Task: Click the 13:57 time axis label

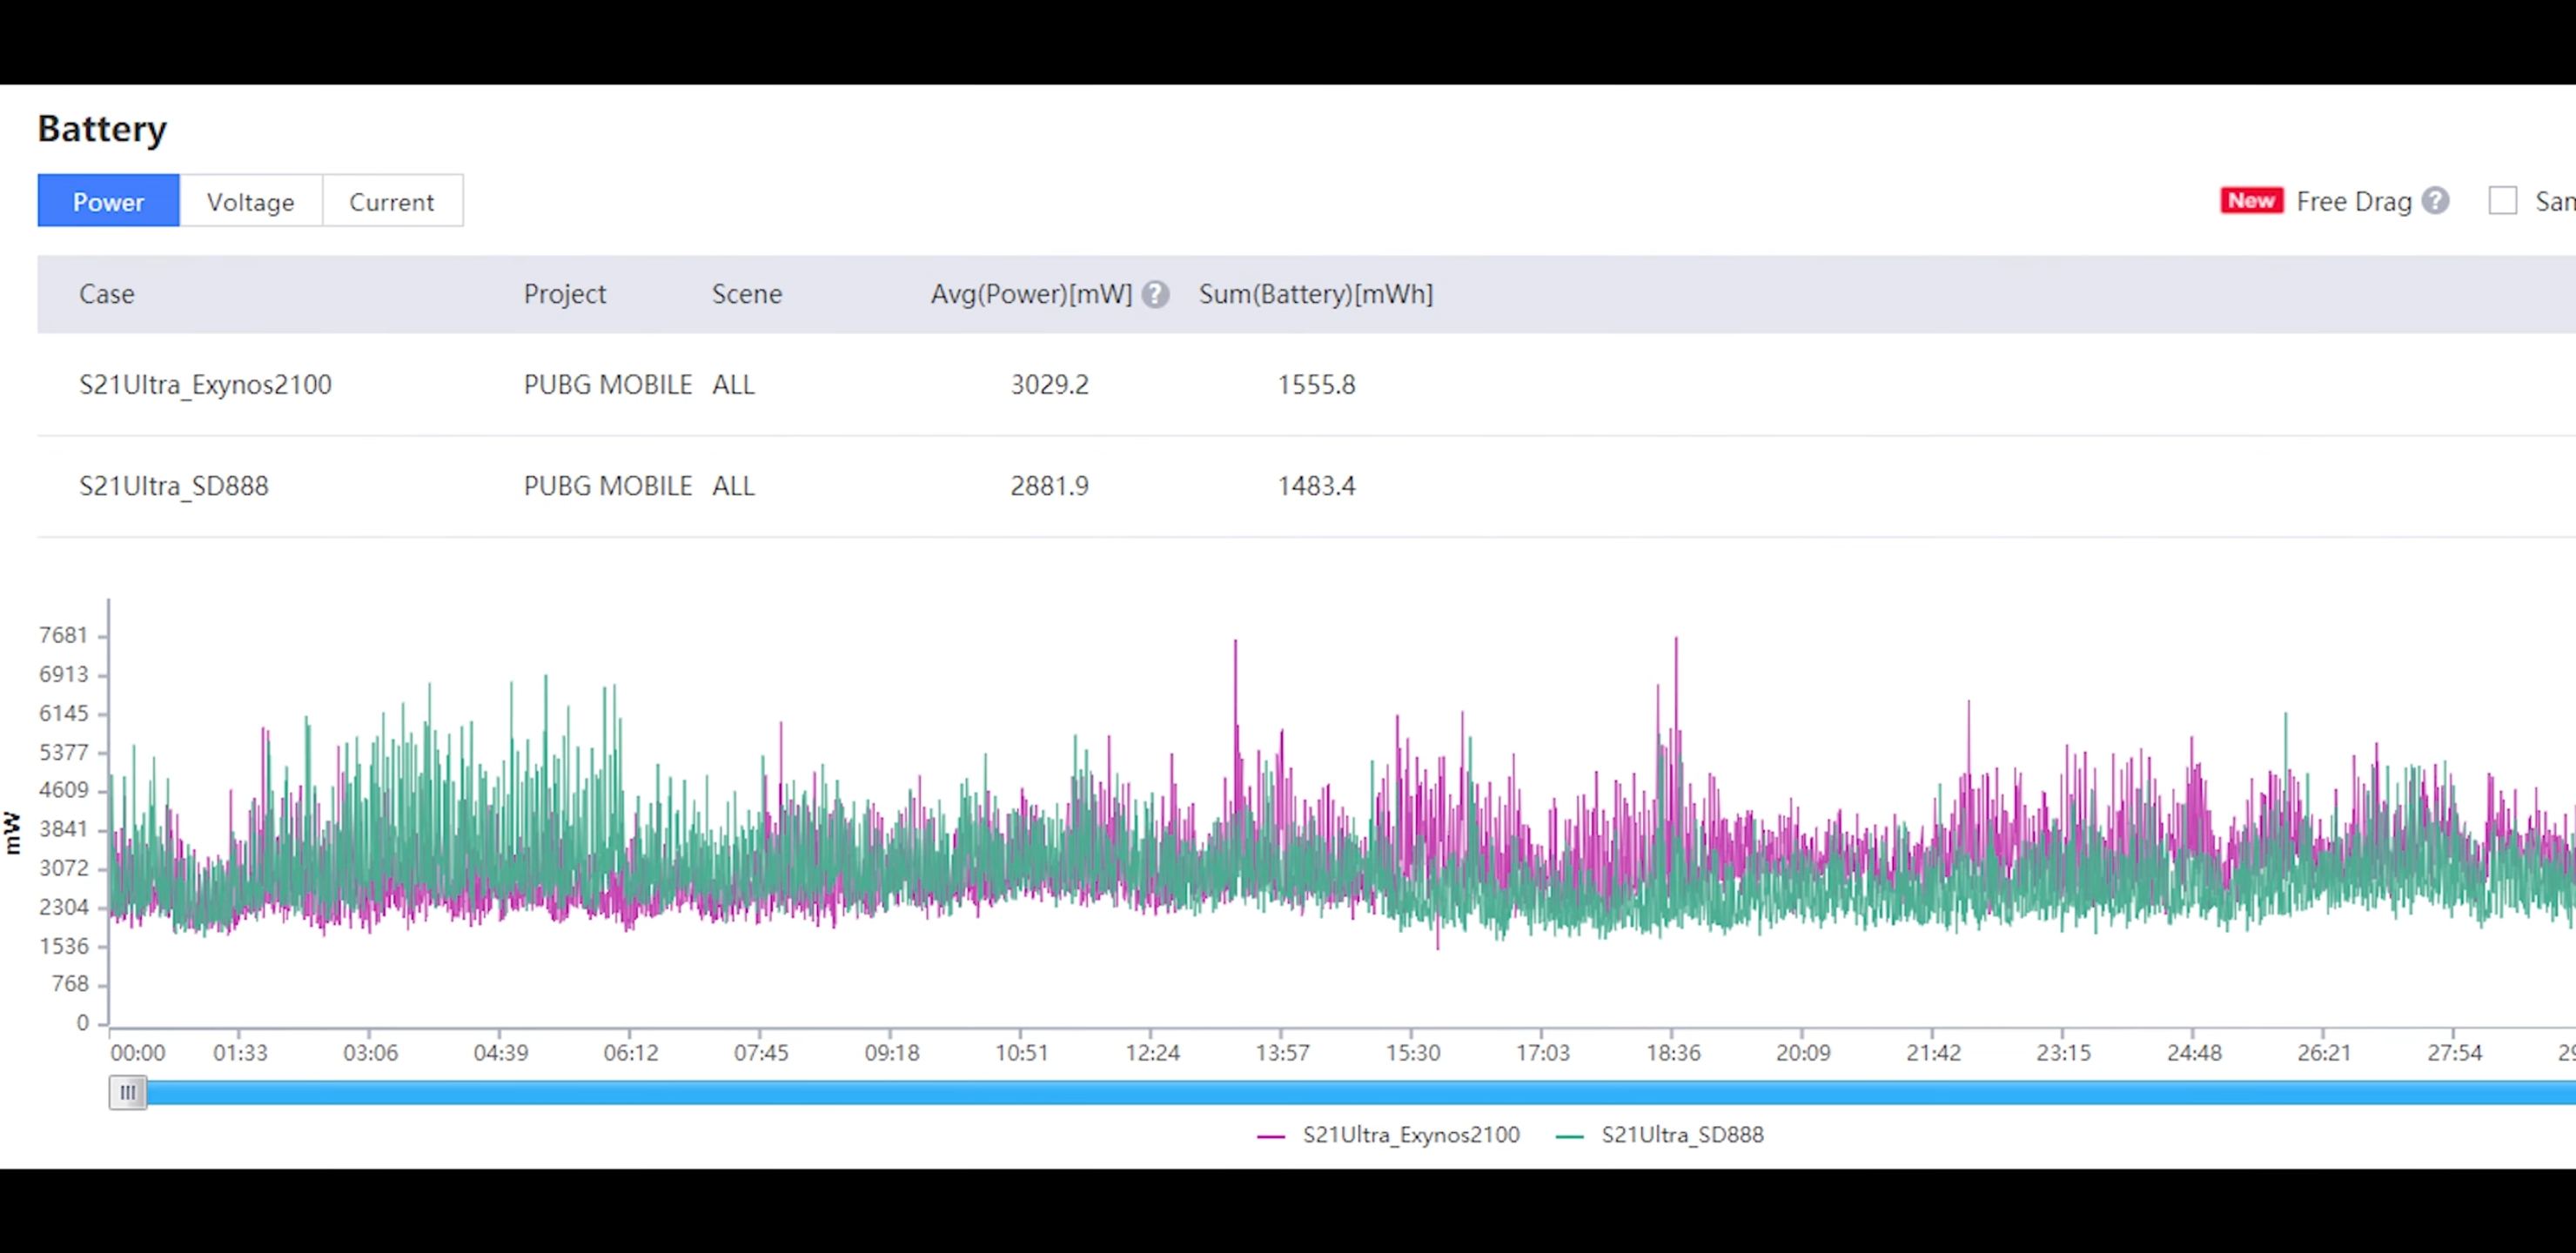Action: 1282,1053
